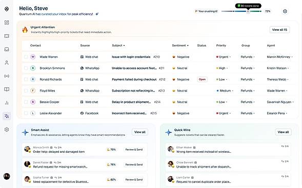302x188 pixels.
Task: Open Eleanor Pena agent dropdown
Action: pos(277,113)
